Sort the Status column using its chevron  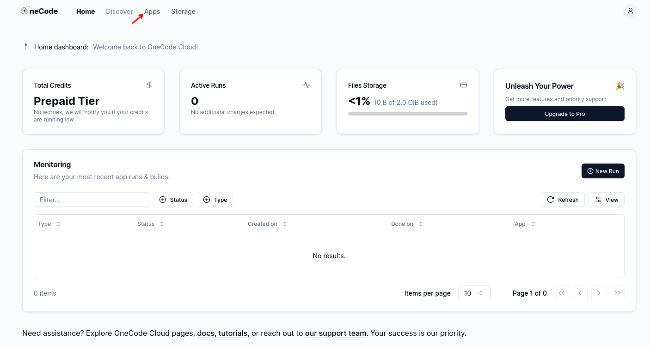tap(161, 224)
